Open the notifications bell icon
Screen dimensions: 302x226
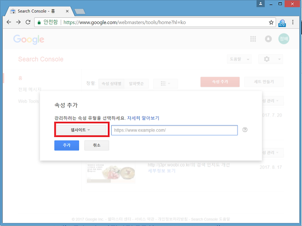pyautogui.click(x=268, y=39)
